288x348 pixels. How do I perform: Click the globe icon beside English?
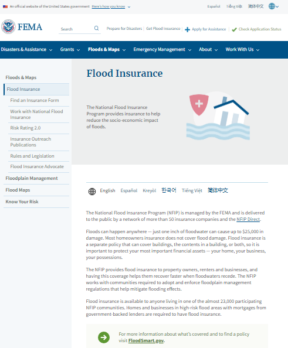(92, 192)
